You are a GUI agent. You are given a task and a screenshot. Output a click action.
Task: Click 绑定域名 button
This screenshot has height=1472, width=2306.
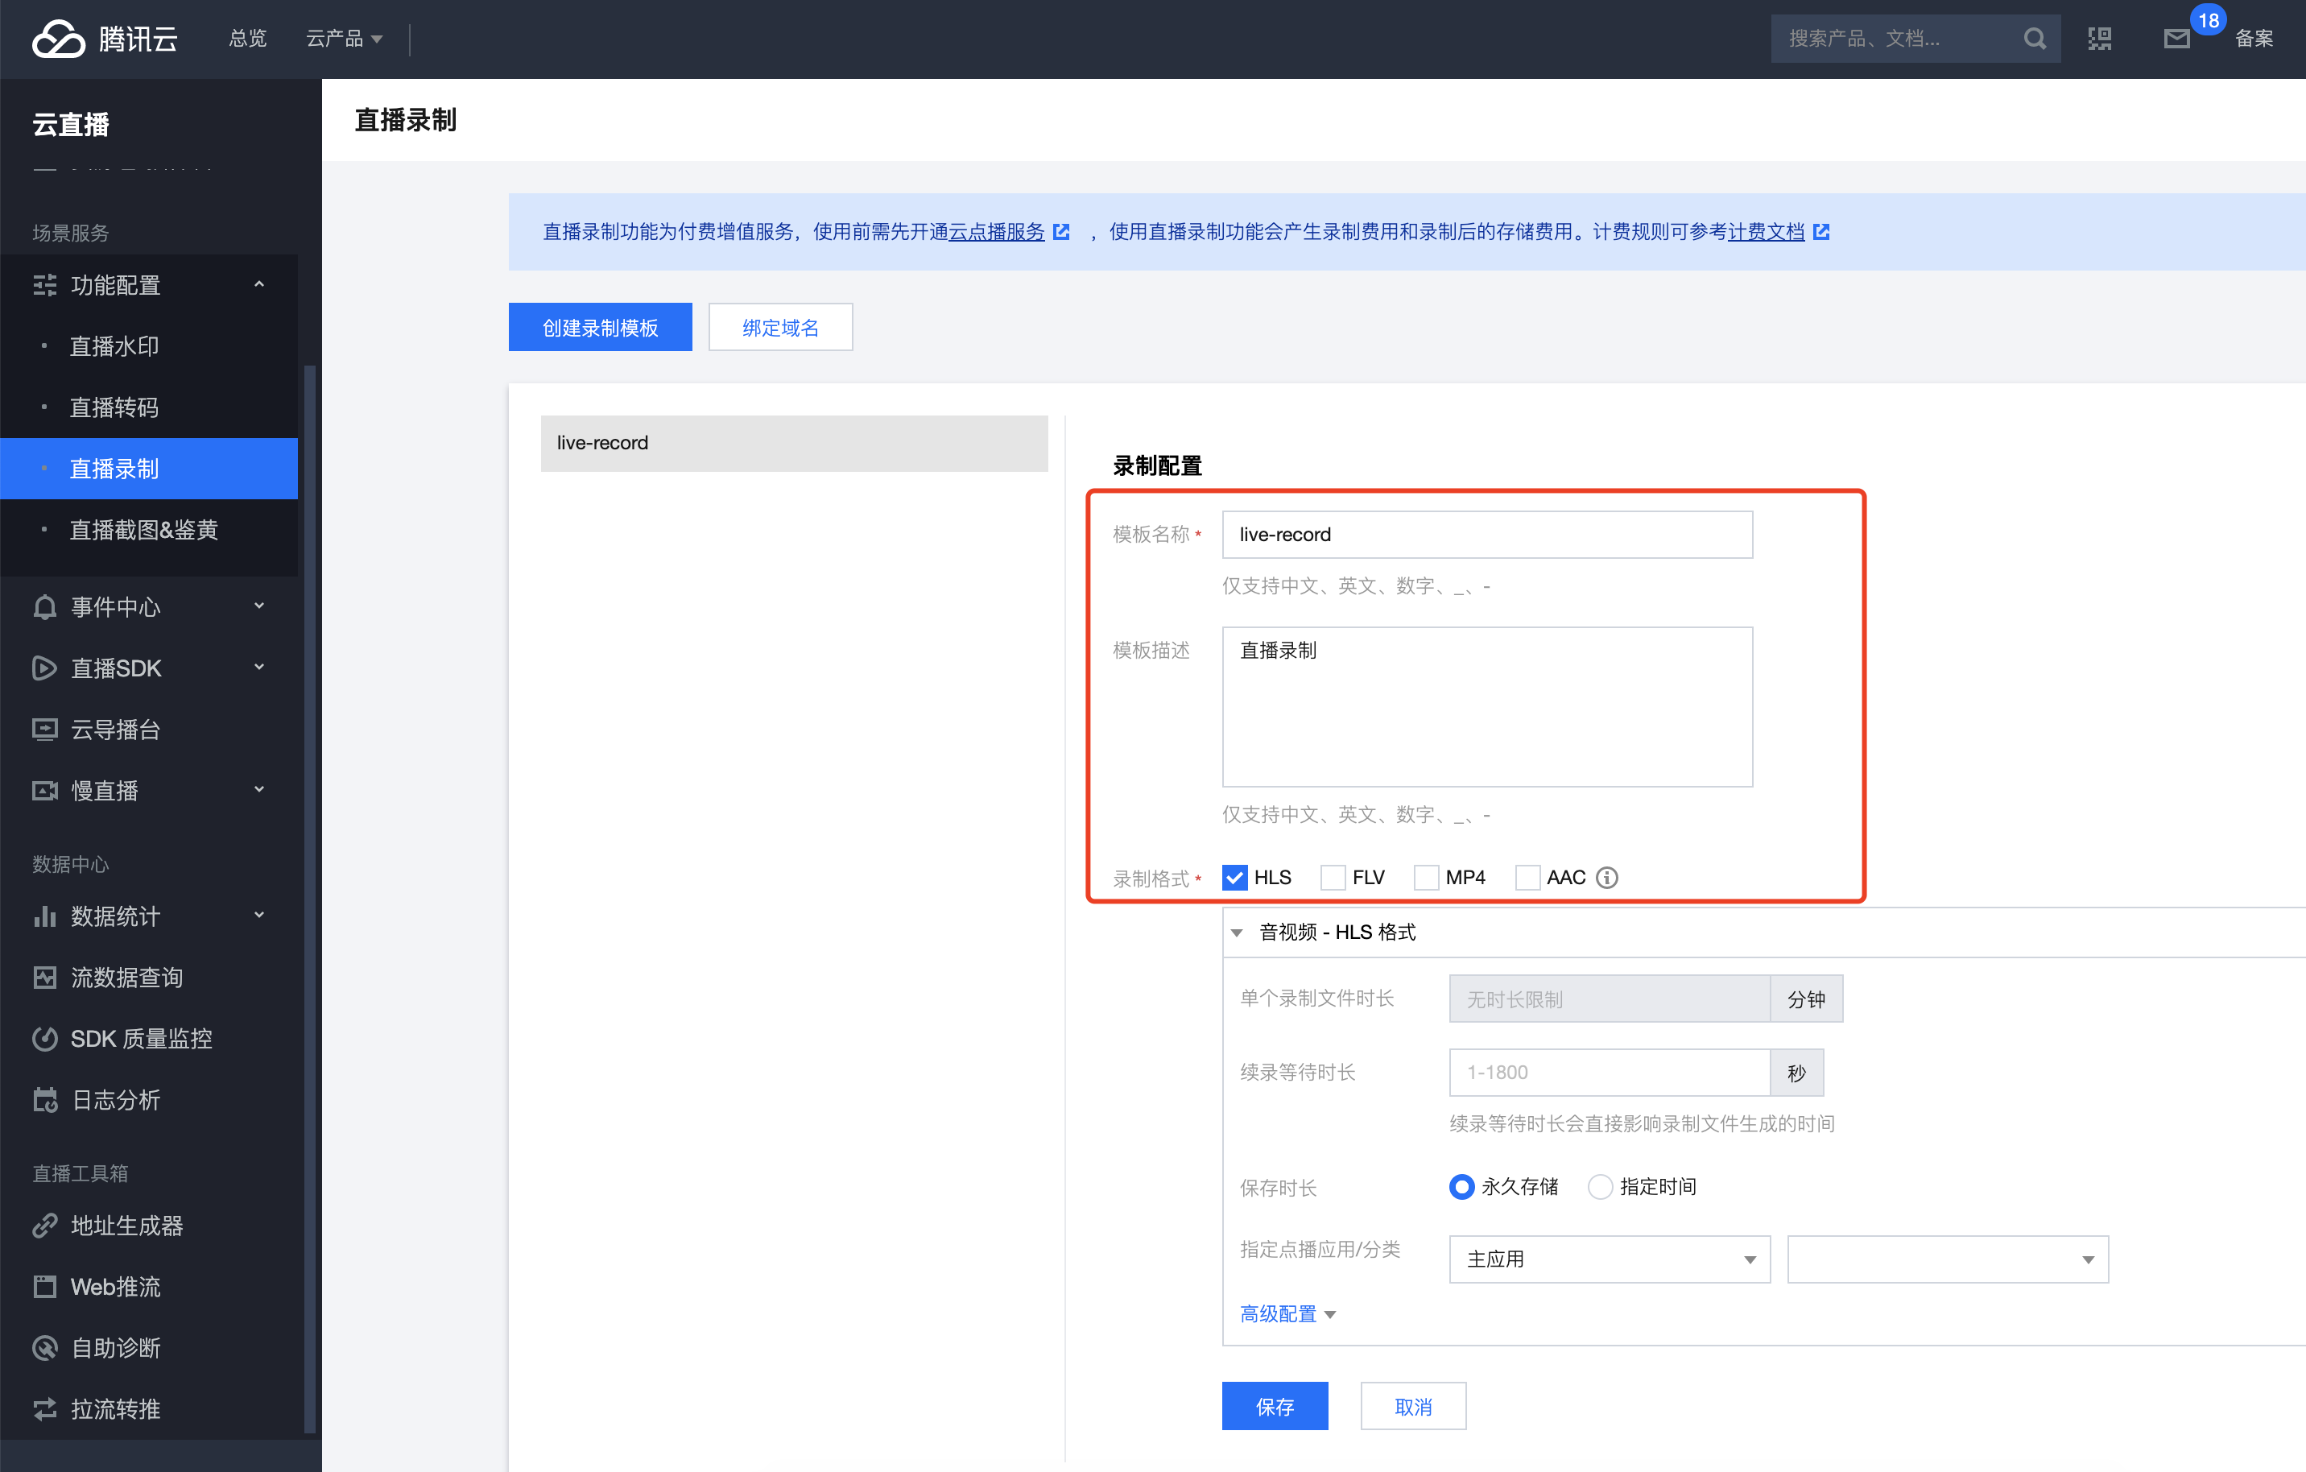(779, 328)
